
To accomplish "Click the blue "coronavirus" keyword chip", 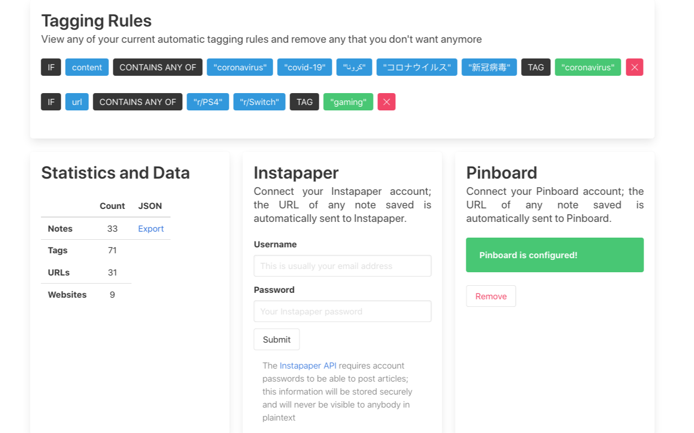I will (x=240, y=67).
